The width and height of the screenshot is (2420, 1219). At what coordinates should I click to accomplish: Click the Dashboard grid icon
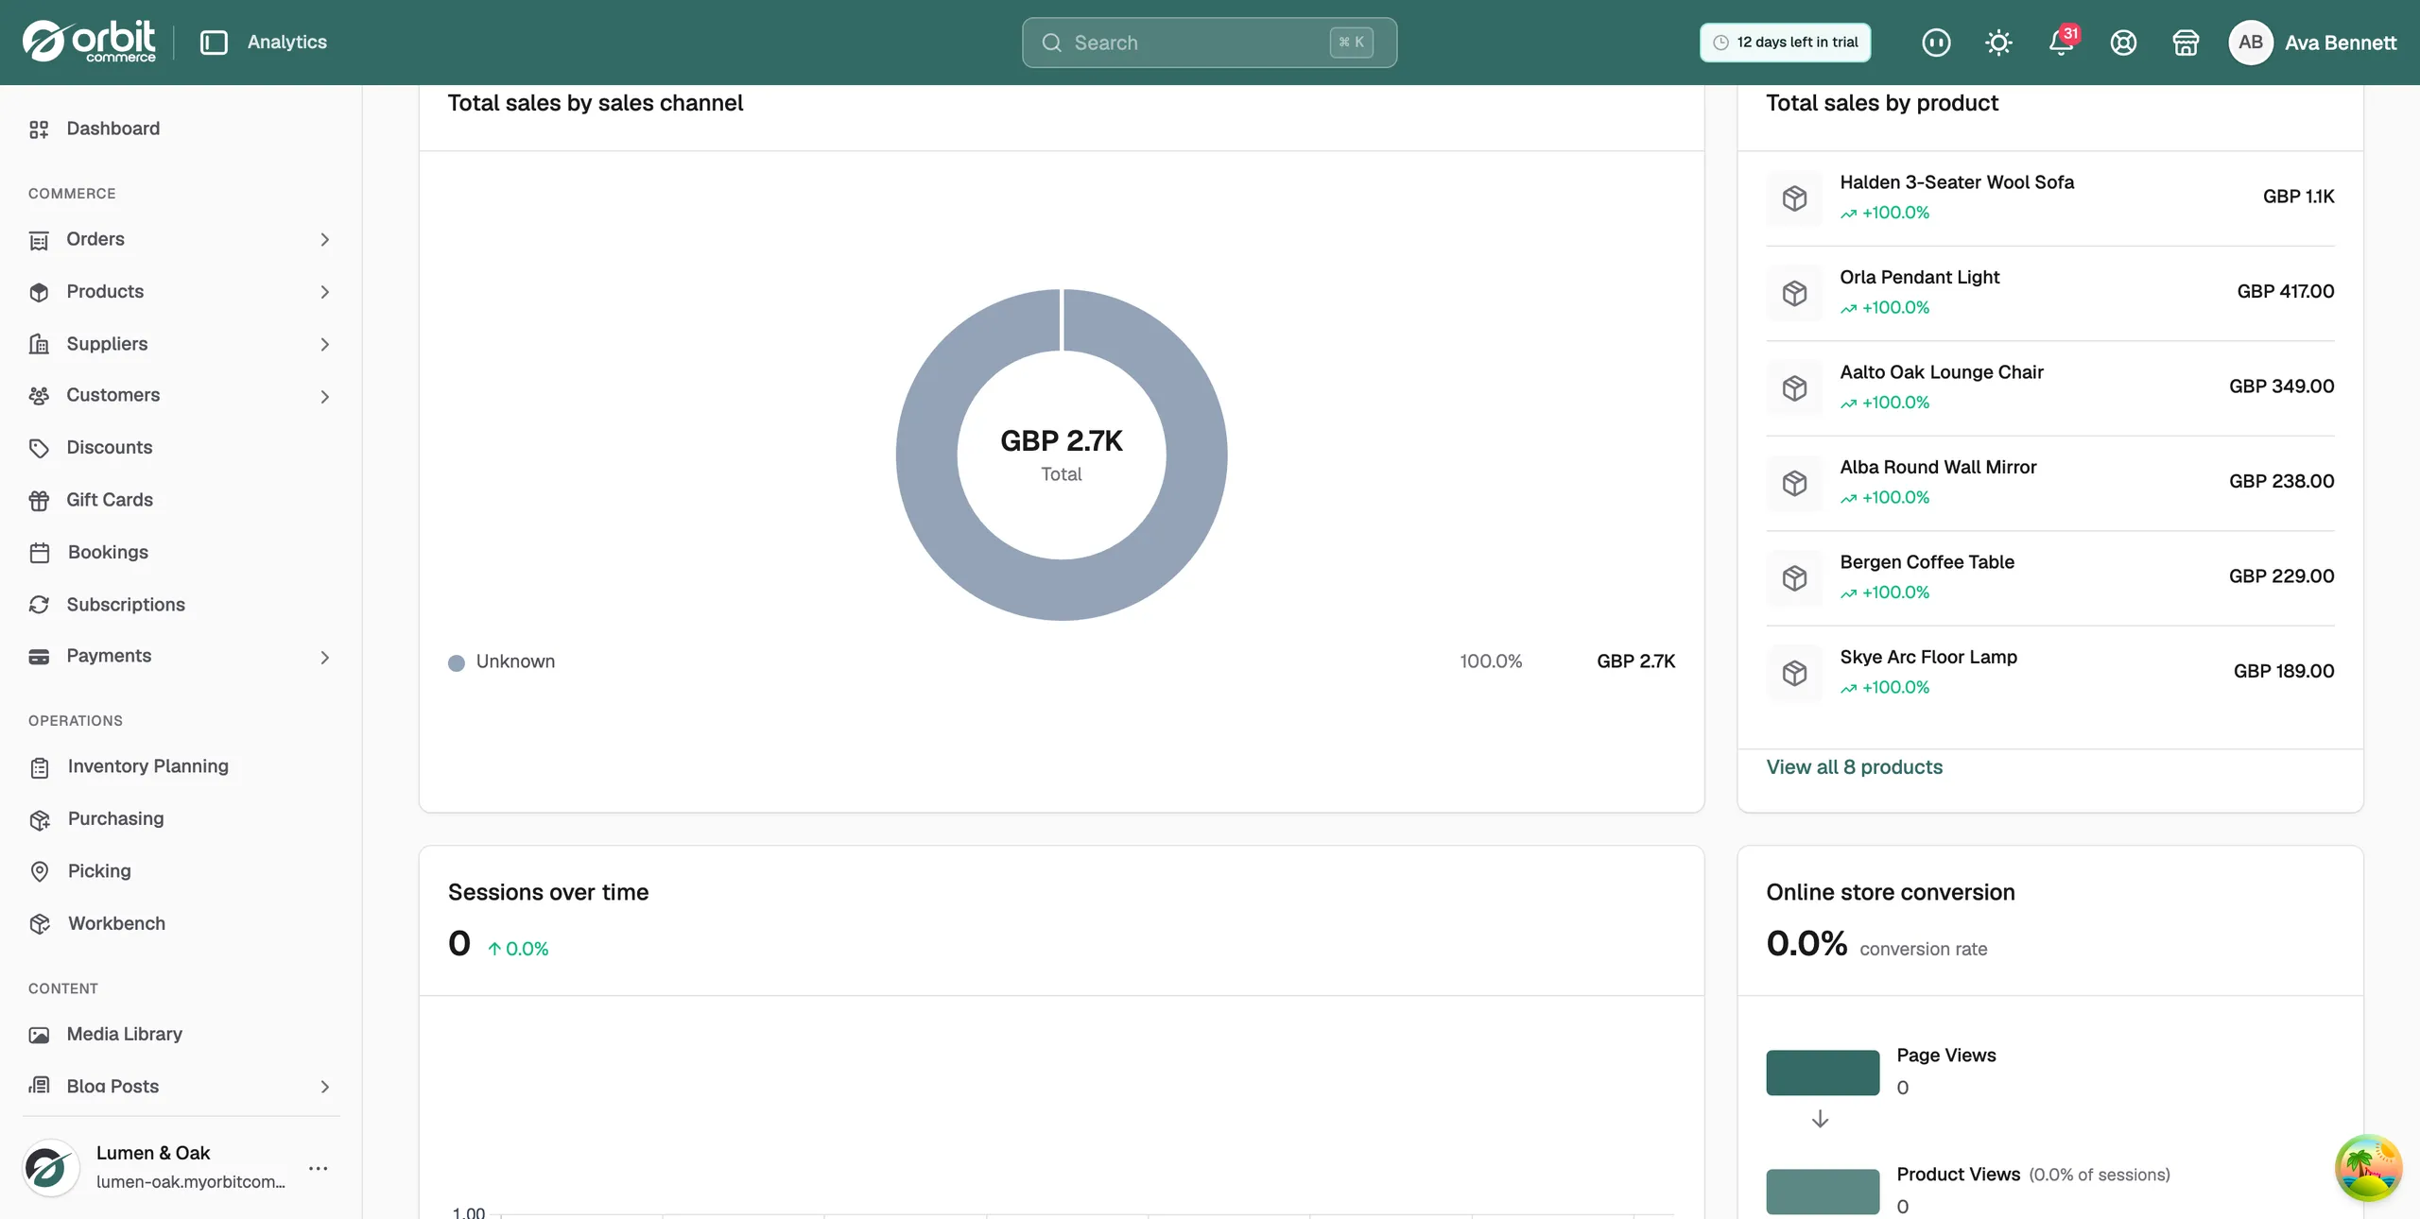click(39, 129)
